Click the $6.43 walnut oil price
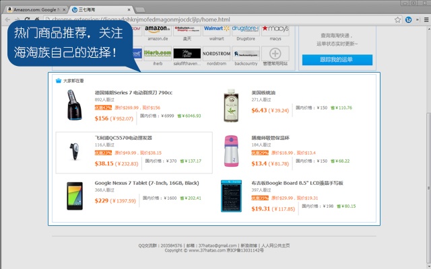Viewport: 431px width, 269px height. click(259, 110)
